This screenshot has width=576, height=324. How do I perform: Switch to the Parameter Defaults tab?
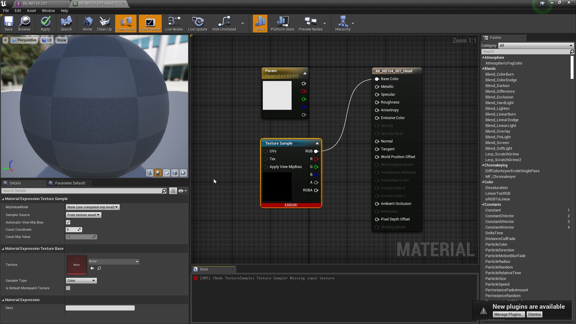70,183
